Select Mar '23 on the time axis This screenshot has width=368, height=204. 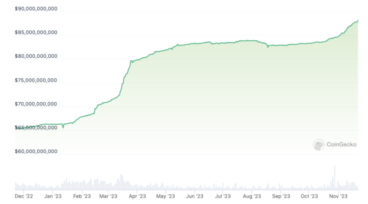coord(109,196)
